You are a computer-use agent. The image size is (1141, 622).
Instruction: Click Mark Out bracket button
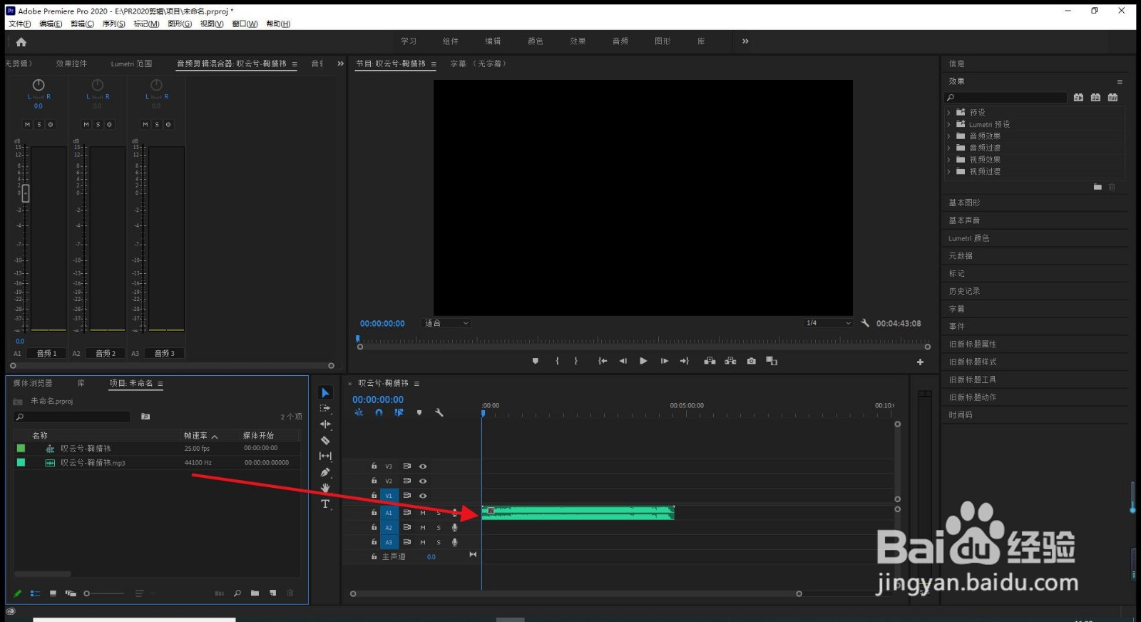576,361
